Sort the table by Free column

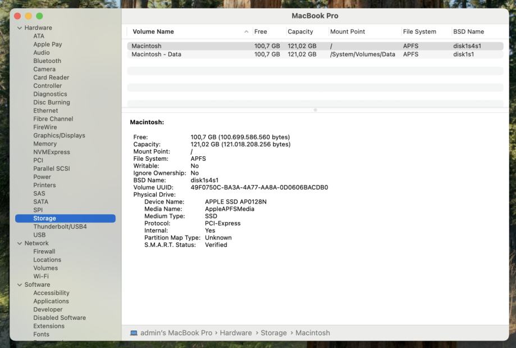pos(261,31)
